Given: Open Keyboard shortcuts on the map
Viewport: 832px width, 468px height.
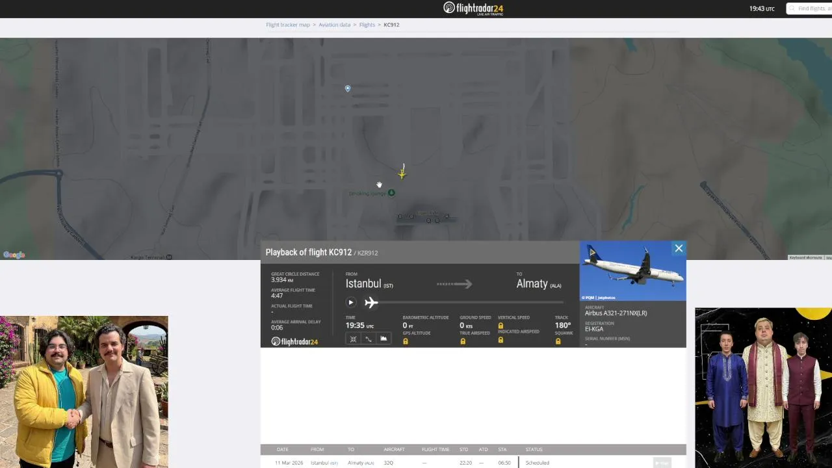Looking at the screenshot, I should 805,257.
